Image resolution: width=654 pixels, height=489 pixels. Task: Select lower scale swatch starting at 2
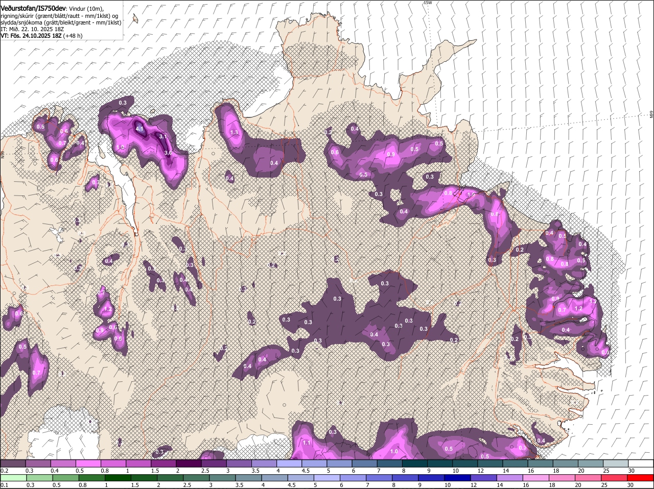pos(170,478)
